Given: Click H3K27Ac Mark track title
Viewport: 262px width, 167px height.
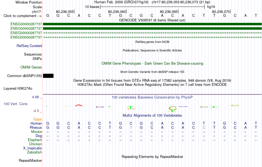Looking at the screenshot, I should [x=152, y=85].
